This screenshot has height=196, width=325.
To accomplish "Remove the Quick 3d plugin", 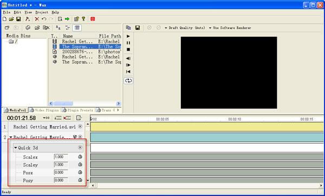I will (80, 147).
